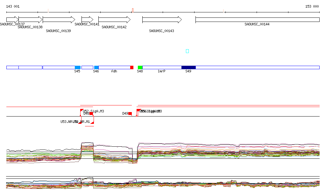326x194 pixels.
Task: Click the red segment after fdh
Action: coord(132,67)
